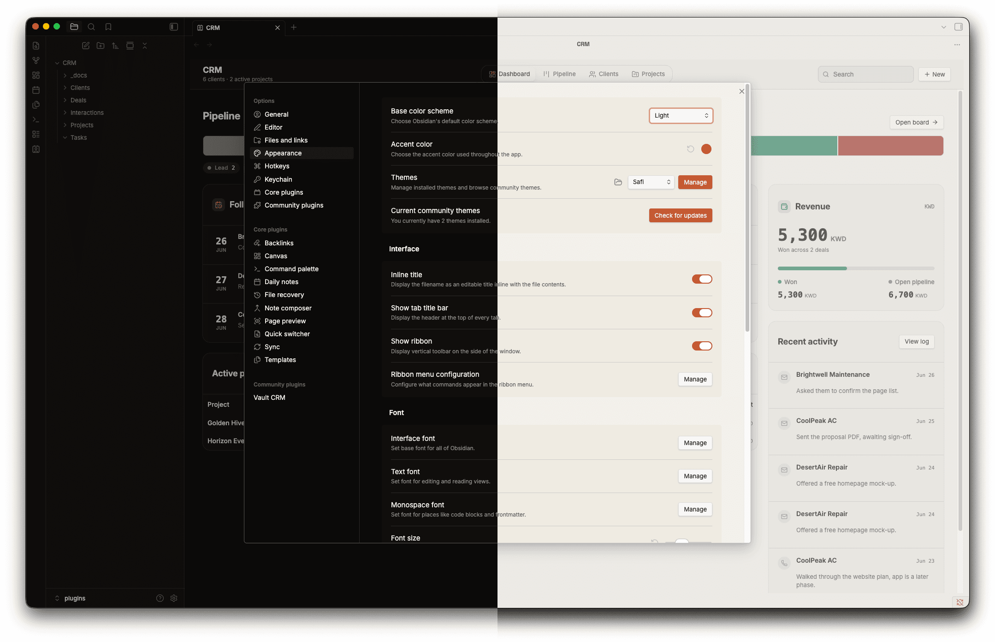Click the collapse all folders icon

(145, 46)
